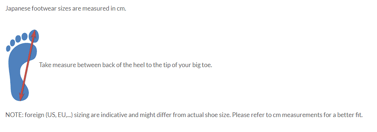Click the "Japanese footwear sizes" sentence
Screen dimensions: 377x132
(66, 9)
